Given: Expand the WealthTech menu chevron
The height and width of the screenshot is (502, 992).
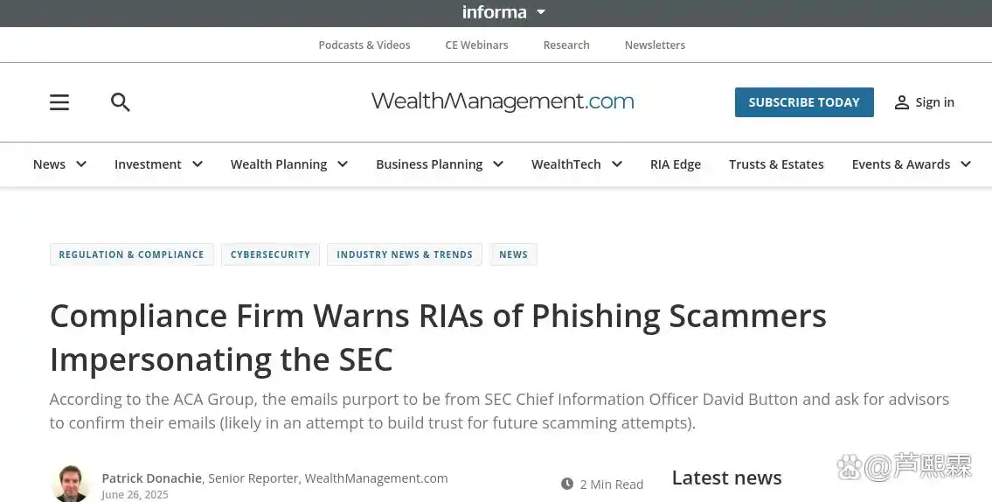Looking at the screenshot, I should [x=617, y=164].
